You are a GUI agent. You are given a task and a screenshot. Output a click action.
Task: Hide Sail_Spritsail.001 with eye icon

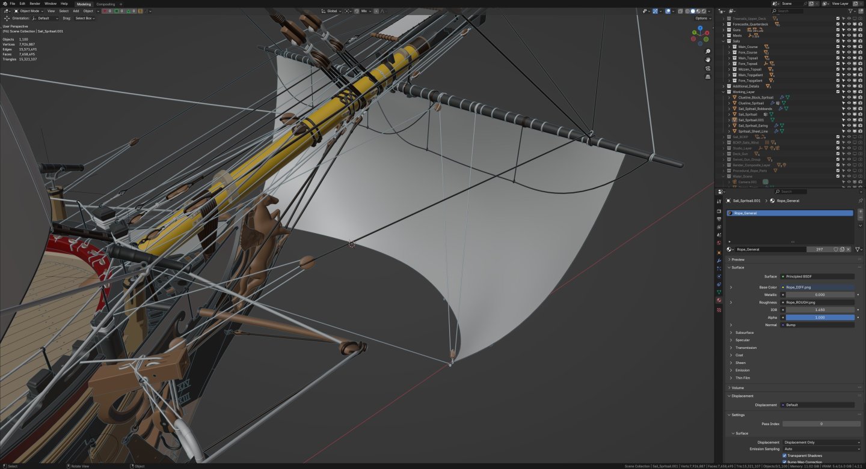click(x=849, y=120)
